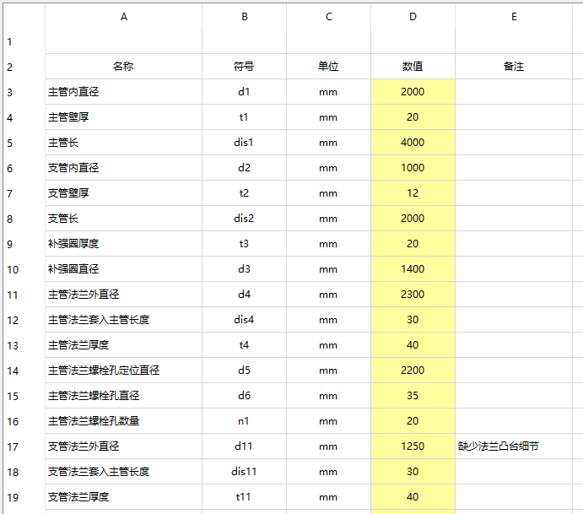Select the 备注 header cell
The image size is (583, 514).
[514, 67]
